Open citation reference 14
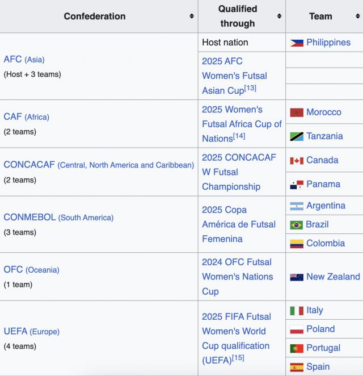 pos(239,136)
